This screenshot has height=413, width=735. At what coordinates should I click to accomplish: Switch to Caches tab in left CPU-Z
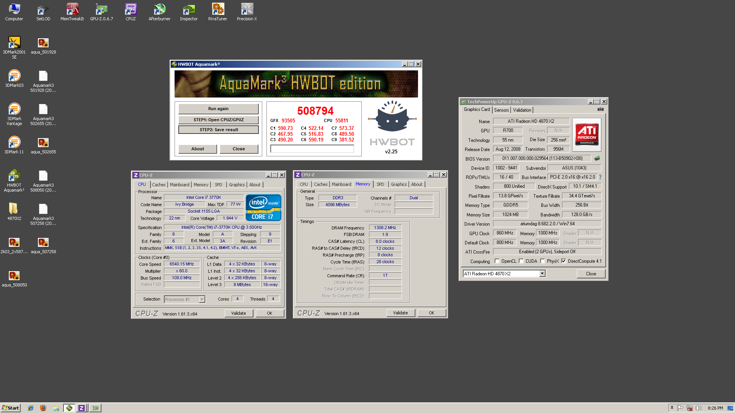point(159,185)
